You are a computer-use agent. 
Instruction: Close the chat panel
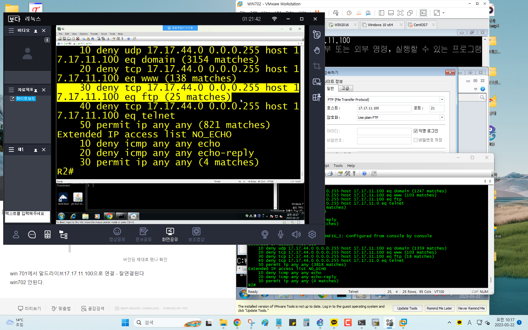[44, 150]
